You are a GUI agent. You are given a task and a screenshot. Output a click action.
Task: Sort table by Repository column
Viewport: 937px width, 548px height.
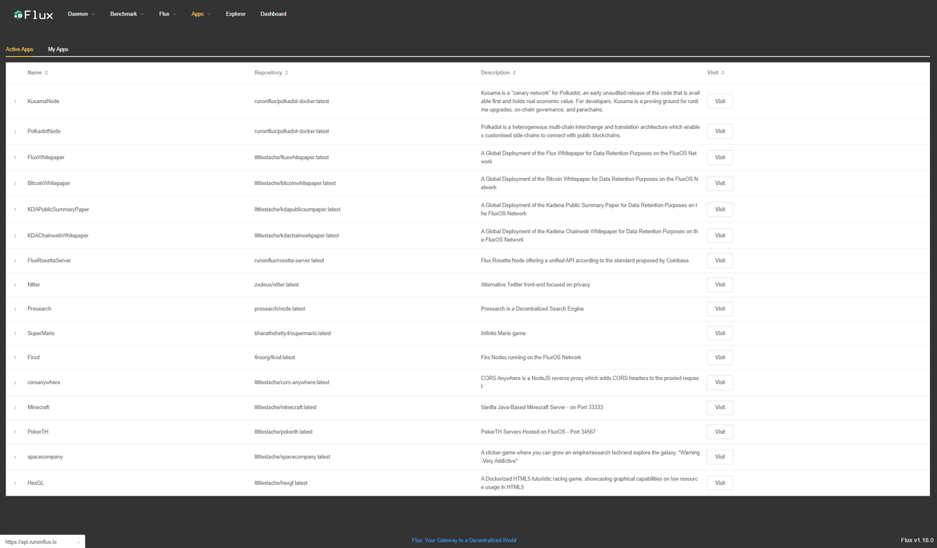point(287,73)
